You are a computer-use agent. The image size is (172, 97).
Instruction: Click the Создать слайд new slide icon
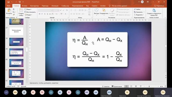21,10
